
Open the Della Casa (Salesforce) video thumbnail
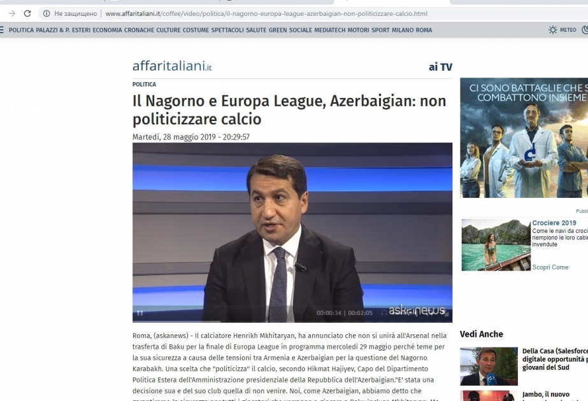pos(489,366)
